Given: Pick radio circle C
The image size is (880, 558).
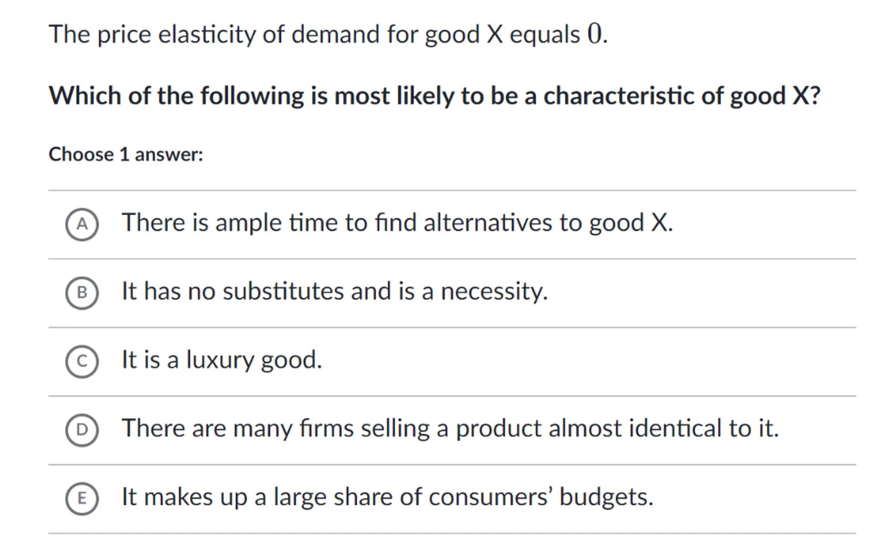Looking at the screenshot, I should pos(82,361).
